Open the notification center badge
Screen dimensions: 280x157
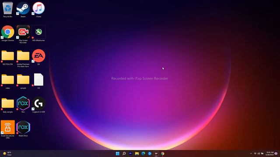(276, 154)
